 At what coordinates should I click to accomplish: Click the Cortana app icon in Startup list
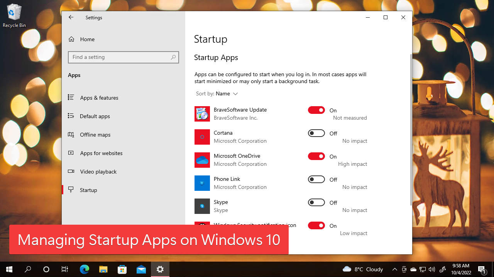[202, 137]
